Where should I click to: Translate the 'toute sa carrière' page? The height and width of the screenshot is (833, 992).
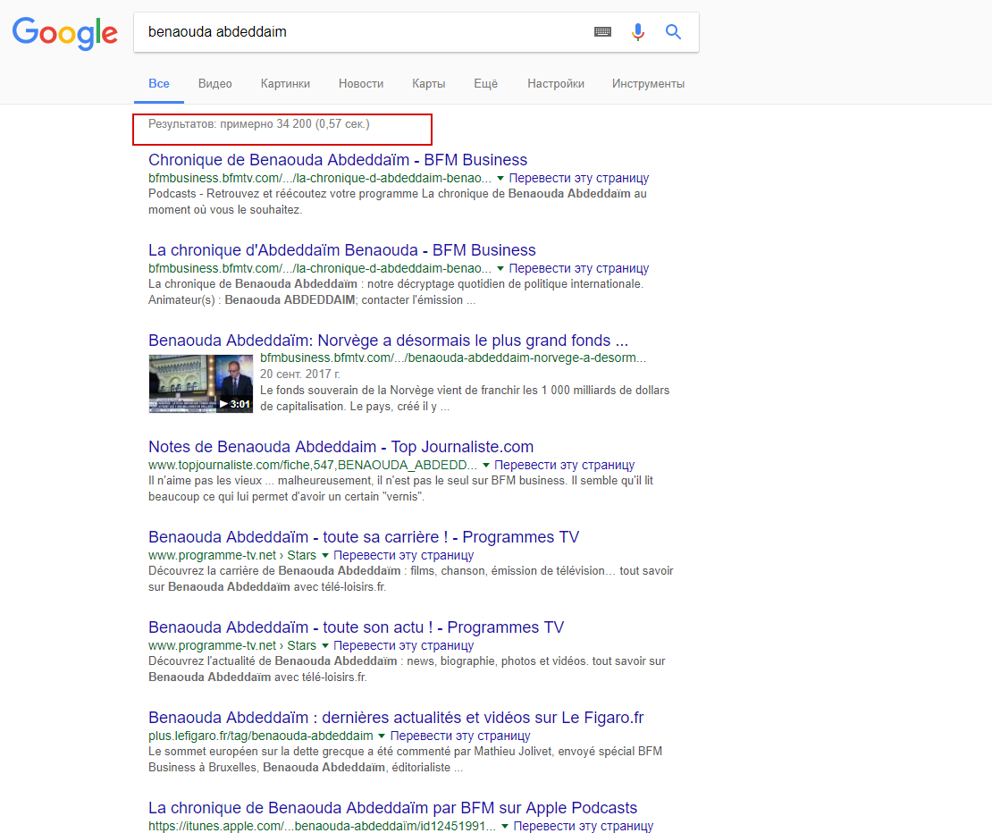(404, 556)
